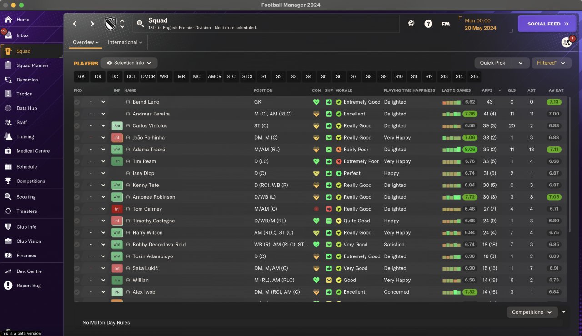Open Bobby Decordova-Reid's player profile
The height and width of the screenshot is (336, 582).
point(159,245)
